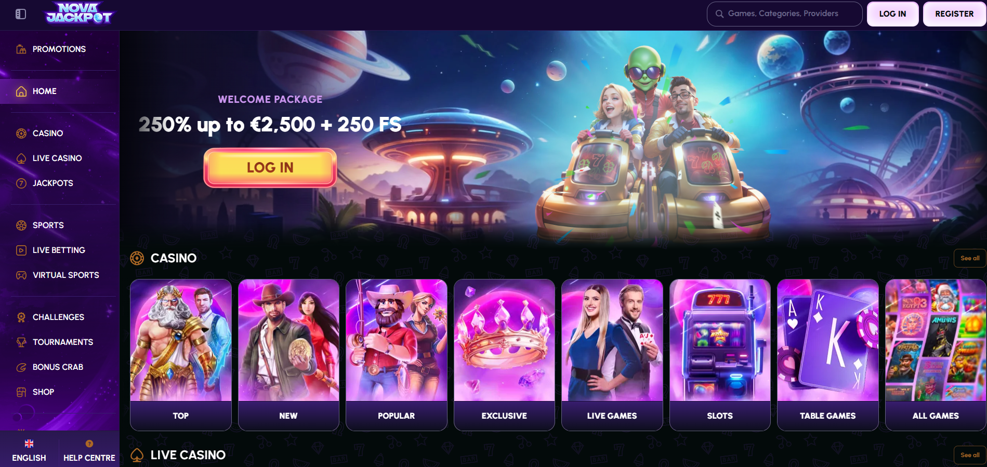Open the Live Casino spade icon
The width and height of the screenshot is (987, 467).
[21, 158]
